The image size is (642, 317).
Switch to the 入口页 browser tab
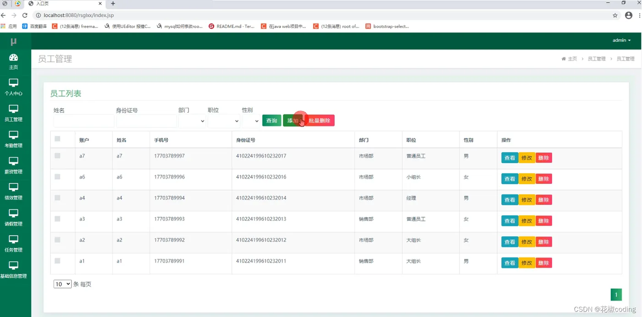click(66, 3)
